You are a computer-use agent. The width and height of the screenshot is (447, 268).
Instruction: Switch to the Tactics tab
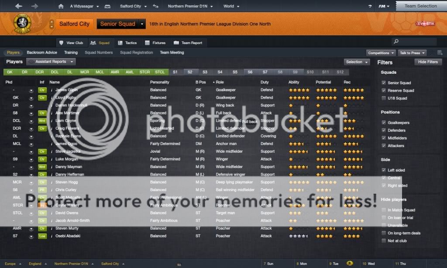(x=127, y=43)
